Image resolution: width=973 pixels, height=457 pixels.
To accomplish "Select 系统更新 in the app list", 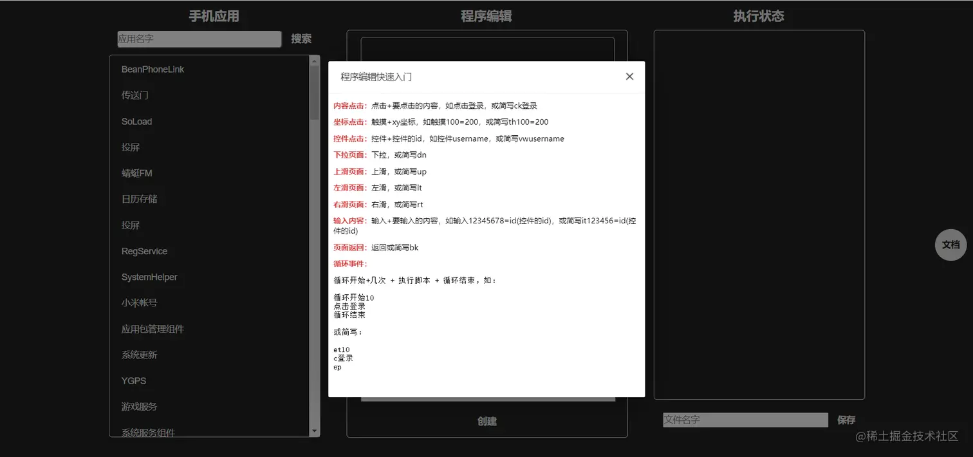I will 140,355.
